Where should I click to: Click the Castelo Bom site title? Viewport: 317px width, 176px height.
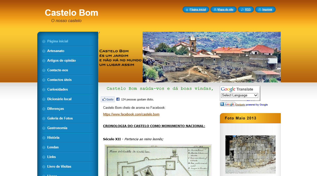(x=71, y=13)
